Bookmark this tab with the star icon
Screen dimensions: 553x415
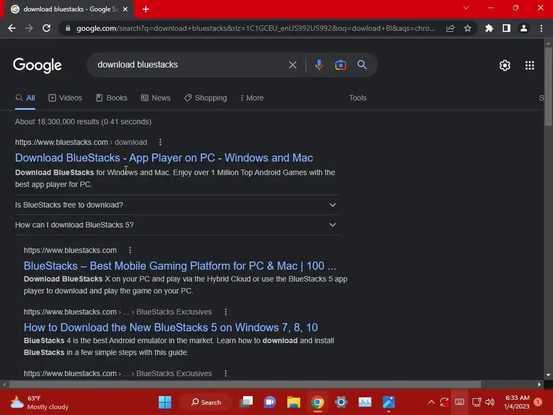[x=468, y=28]
